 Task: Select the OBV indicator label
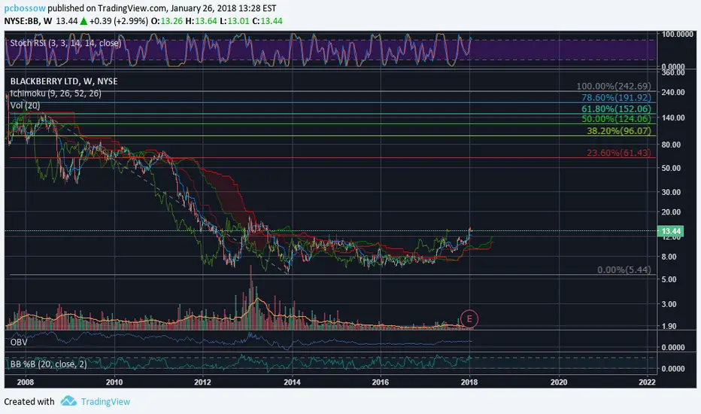click(19, 342)
